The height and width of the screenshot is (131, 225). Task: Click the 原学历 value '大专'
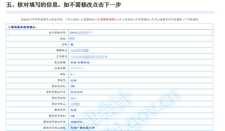73,80
